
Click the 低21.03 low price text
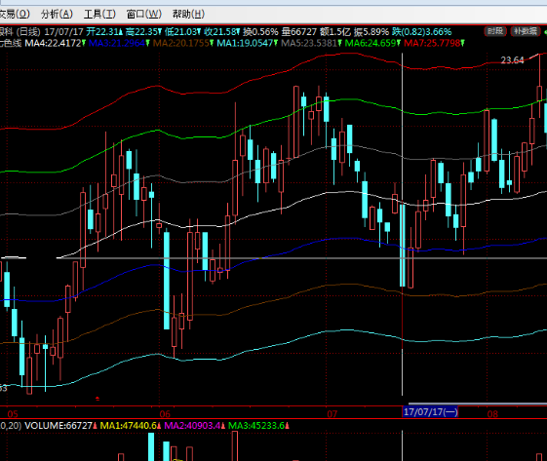coord(181,32)
